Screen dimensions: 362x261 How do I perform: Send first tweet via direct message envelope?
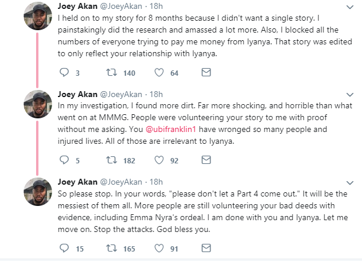pos(206,73)
